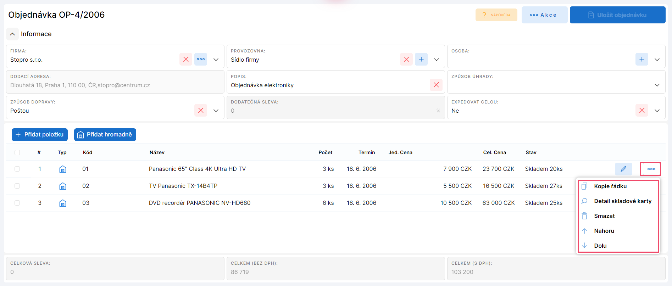Click the Celkem (s DPH) field 103 200

pos(556,269)
